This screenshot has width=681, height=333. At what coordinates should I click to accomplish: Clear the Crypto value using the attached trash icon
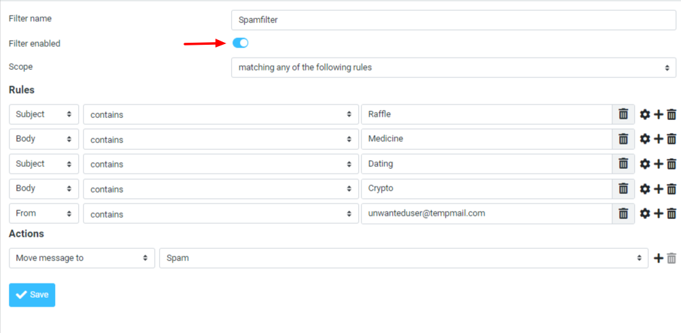(x=623, y=189)
